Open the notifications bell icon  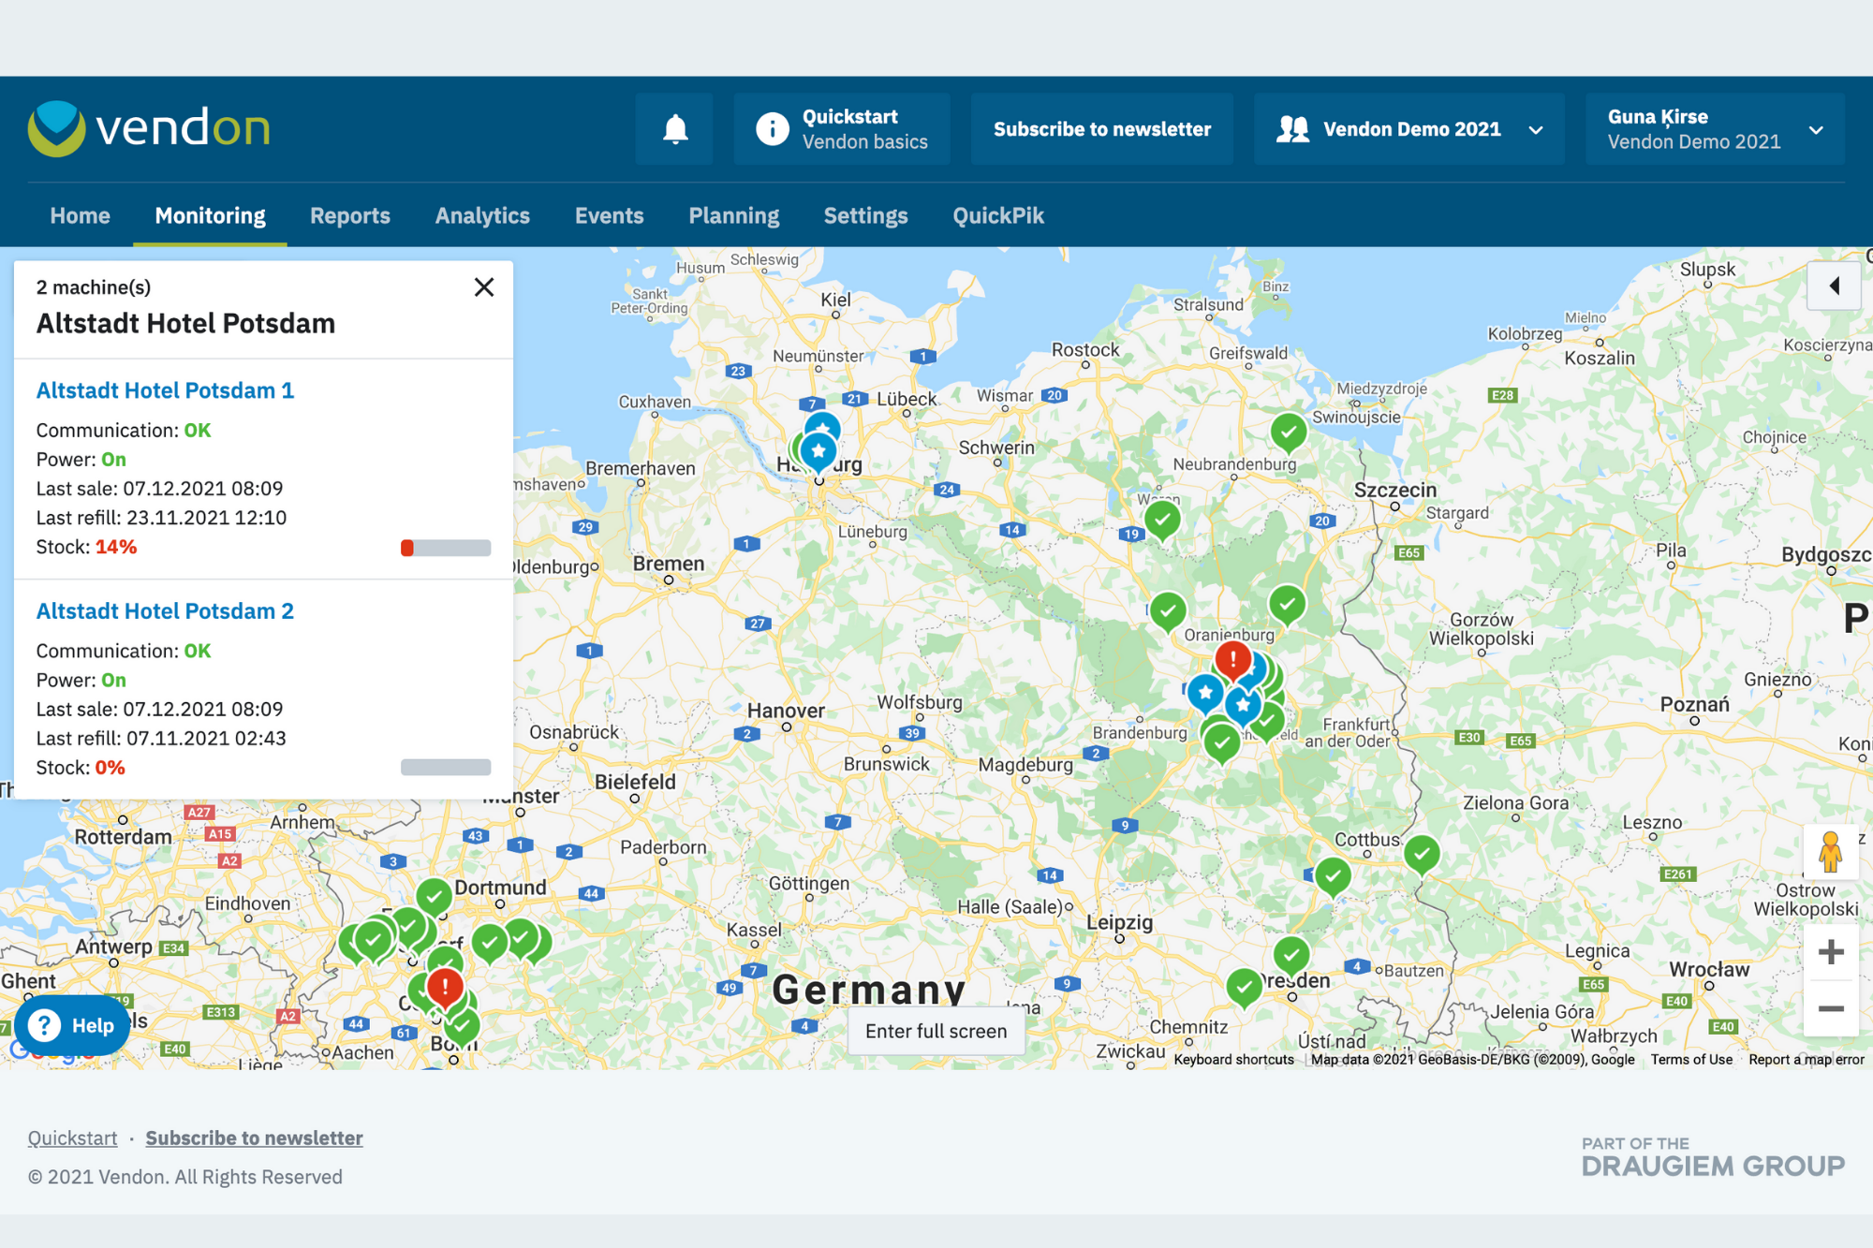674,129
